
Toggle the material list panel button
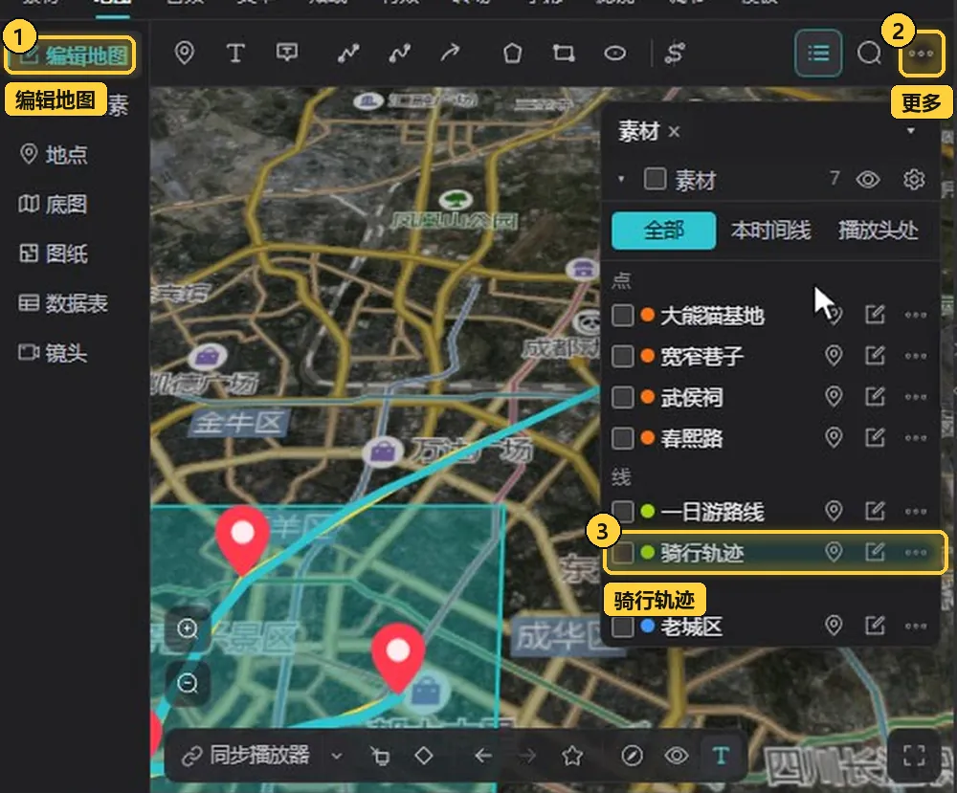click(x=818, y=53)
